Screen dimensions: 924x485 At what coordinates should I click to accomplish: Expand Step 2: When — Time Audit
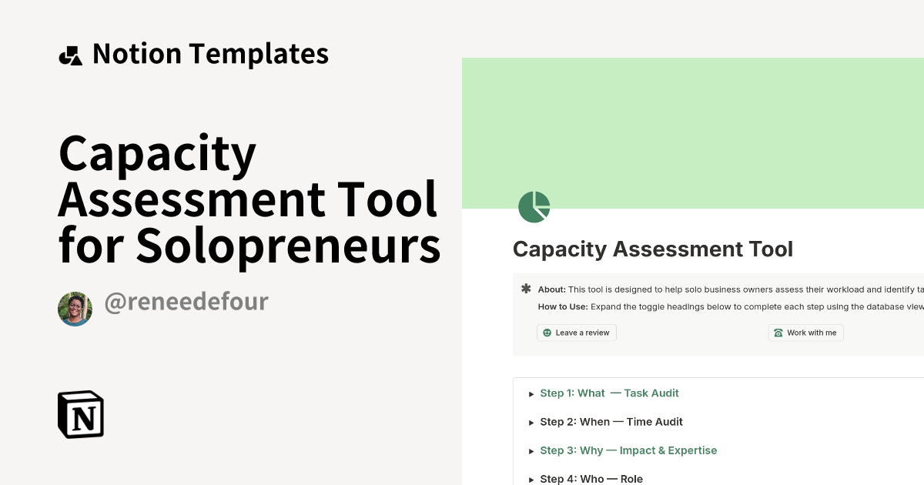(611, 422)
